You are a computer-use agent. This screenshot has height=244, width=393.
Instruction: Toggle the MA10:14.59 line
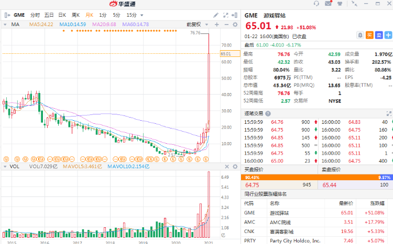(x=73, y=25)
